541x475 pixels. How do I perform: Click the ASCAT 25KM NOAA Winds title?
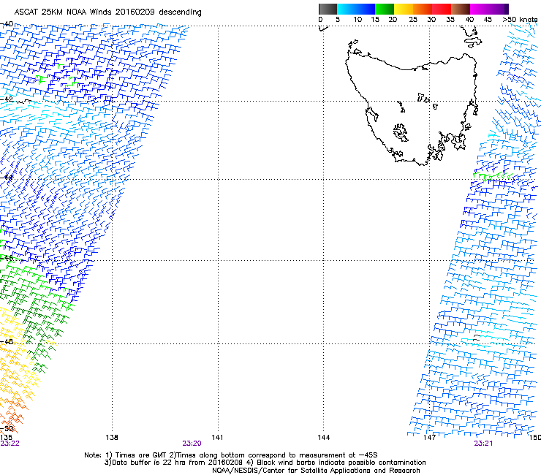(x=108, y=12)
